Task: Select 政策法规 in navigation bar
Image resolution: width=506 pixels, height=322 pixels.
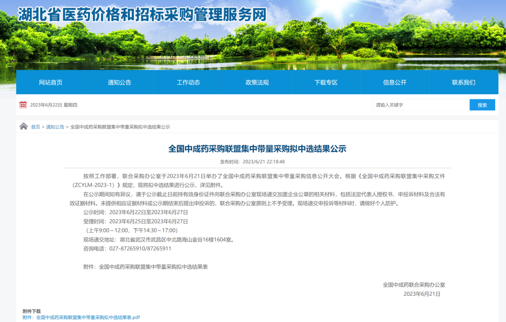Action: pyautogui.click(x=257, y=82)
